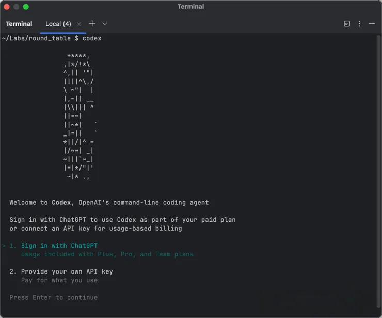Choose Sign in with ChatGPT option
The image size is (382, 318).
coord(59,246)
